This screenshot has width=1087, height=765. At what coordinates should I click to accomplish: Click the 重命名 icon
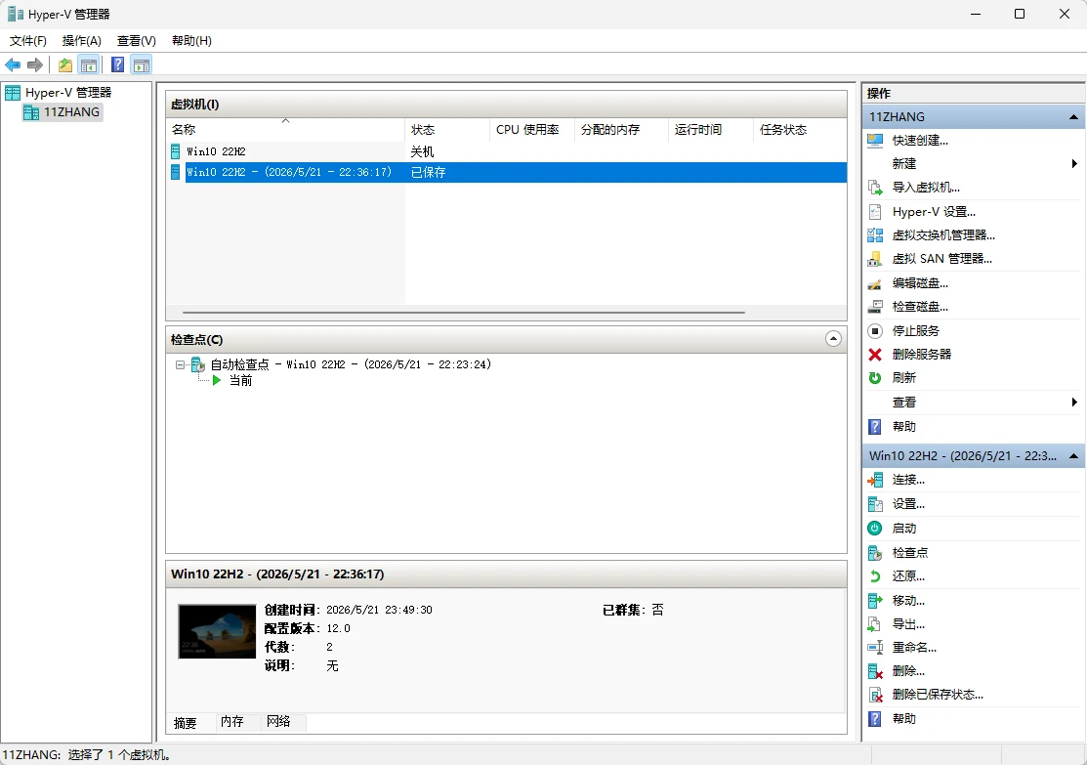point(875,648)
